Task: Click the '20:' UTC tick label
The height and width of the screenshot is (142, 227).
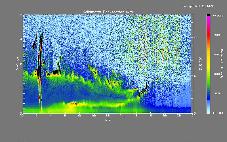Action: [x=165, y=116]
